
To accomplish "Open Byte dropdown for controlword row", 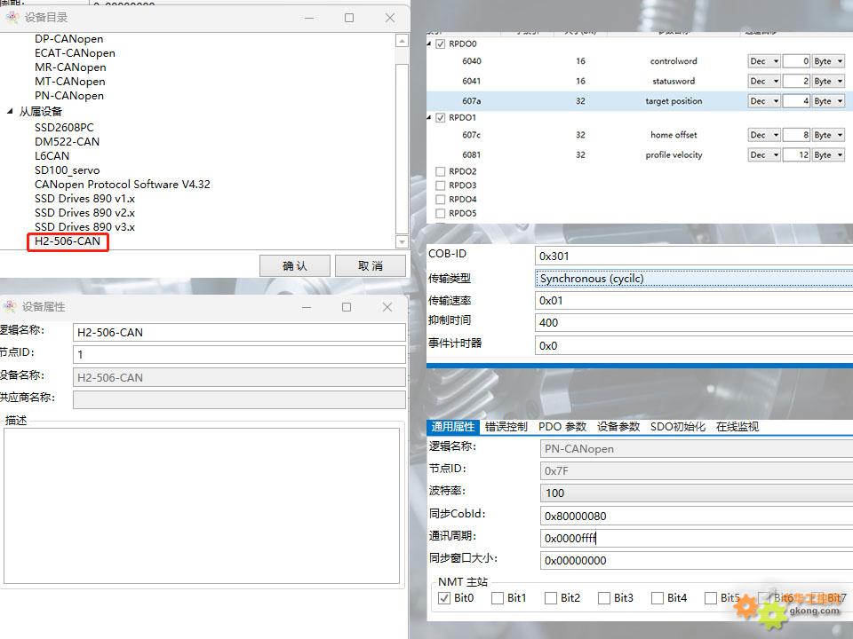I will (x=828, y=61).
